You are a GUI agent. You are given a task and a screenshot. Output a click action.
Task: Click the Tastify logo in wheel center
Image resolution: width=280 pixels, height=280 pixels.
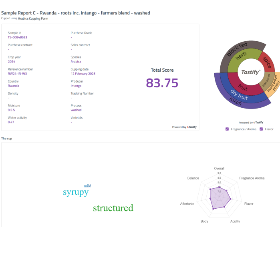click(251, 72)
